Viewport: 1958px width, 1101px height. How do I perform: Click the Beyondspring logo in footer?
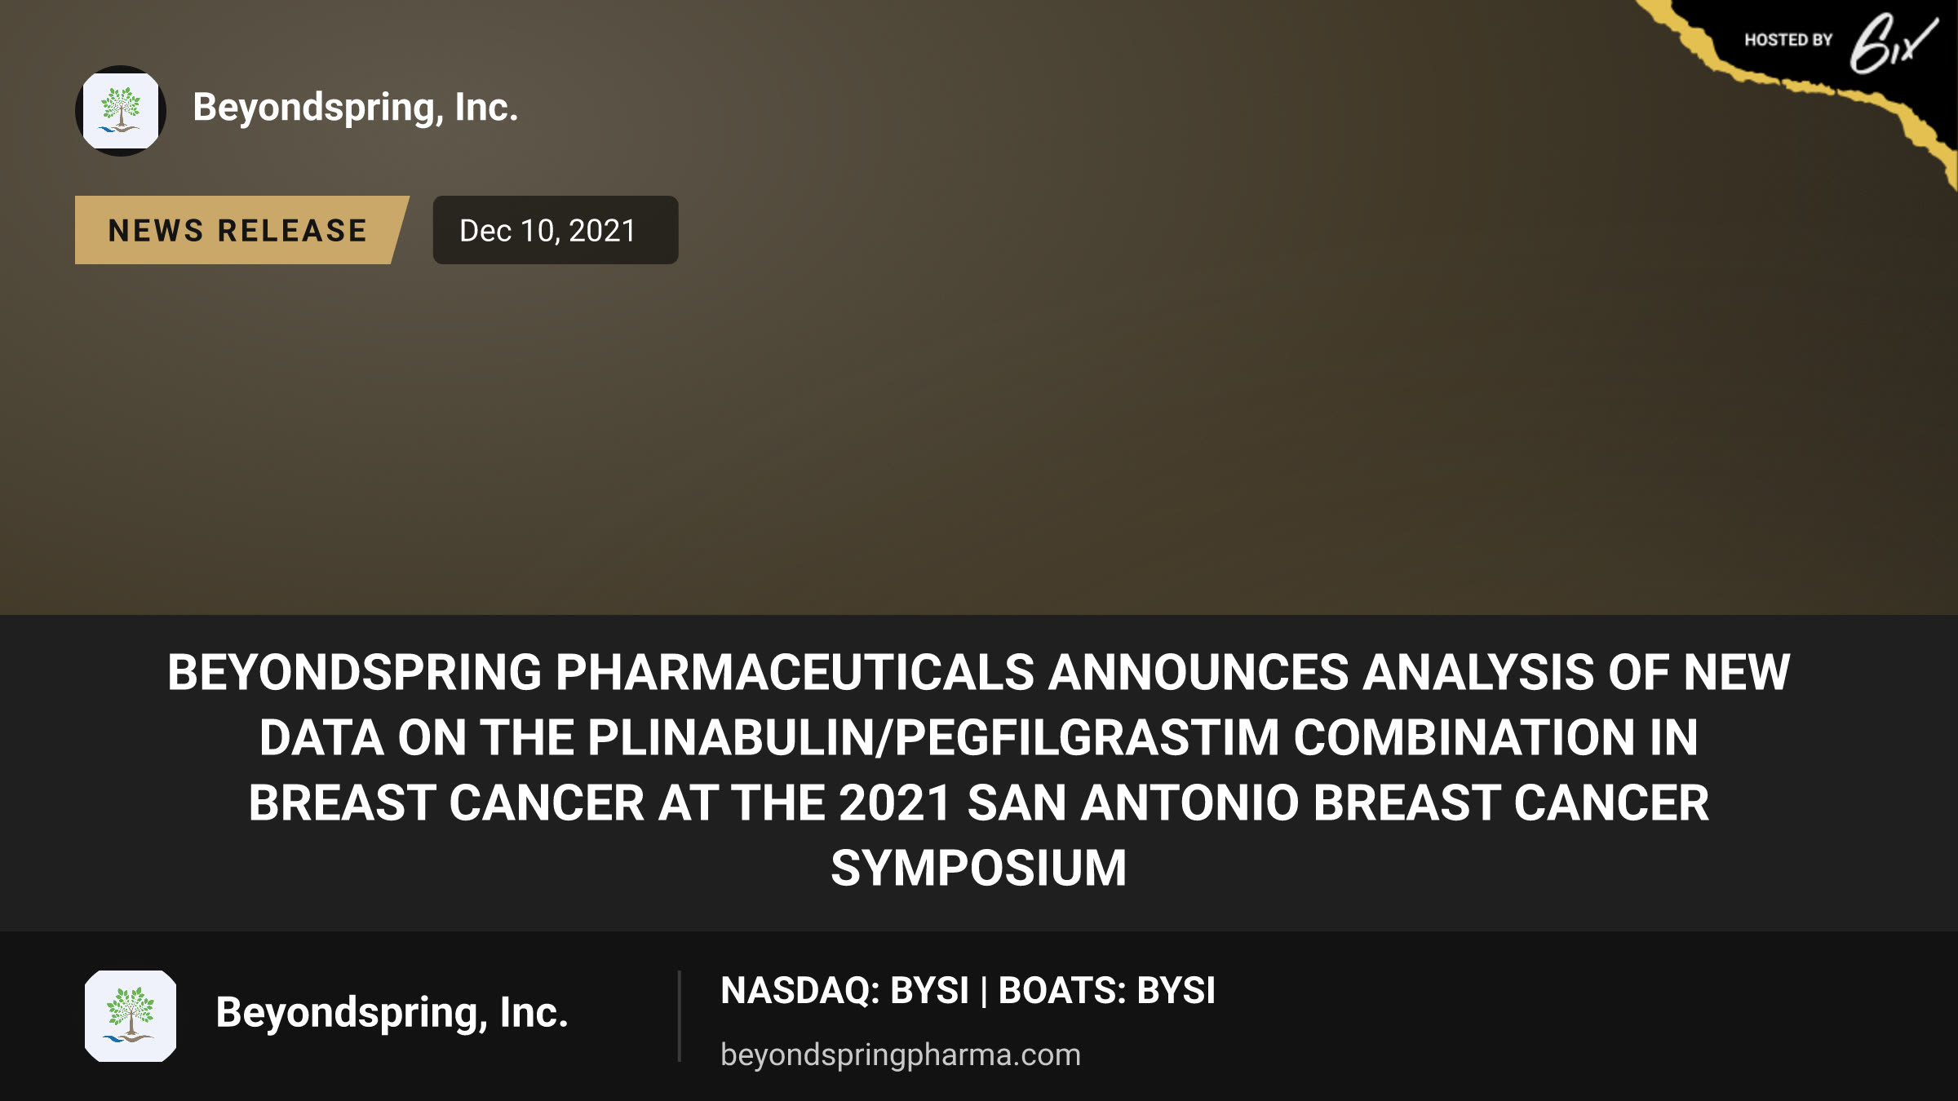(131, 1016)
